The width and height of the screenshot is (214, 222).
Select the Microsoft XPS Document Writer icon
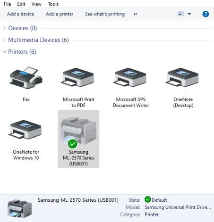130,77
